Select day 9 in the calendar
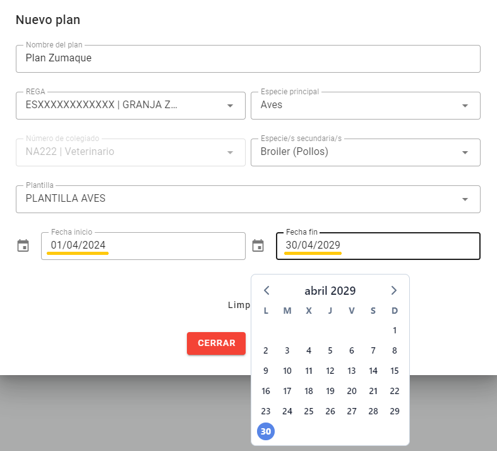Viewport: 497px width, 451px height. pyautogui.click(x=266, y=371)
